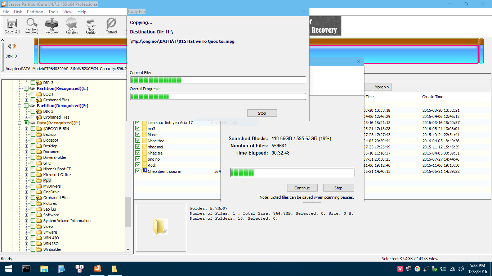Screen dimensions: 492x276
Task: Click the Rock folder icon in file list
Action: coord(144,165)
